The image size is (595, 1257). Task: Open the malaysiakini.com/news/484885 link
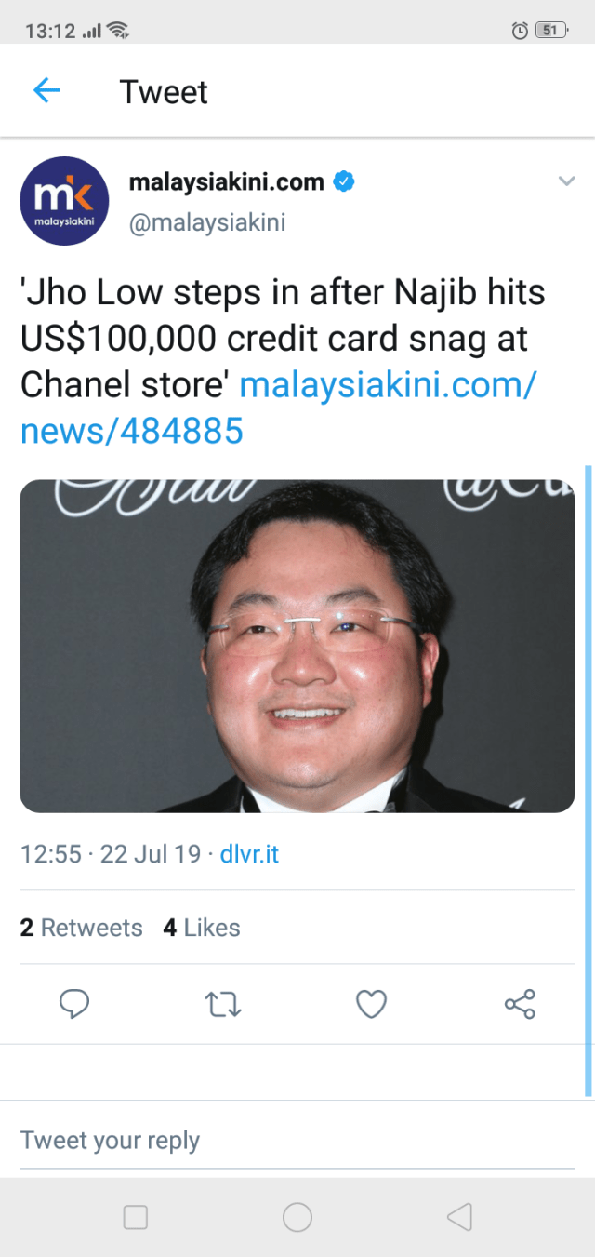point(279,407)
